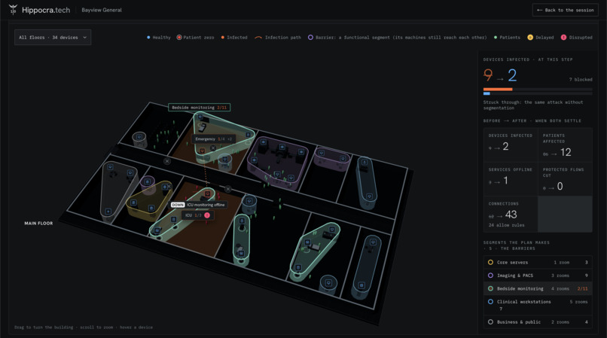Click the Bayview General hospital name
The height and width of the screenshot is (338, 607).
coord(102,10)
